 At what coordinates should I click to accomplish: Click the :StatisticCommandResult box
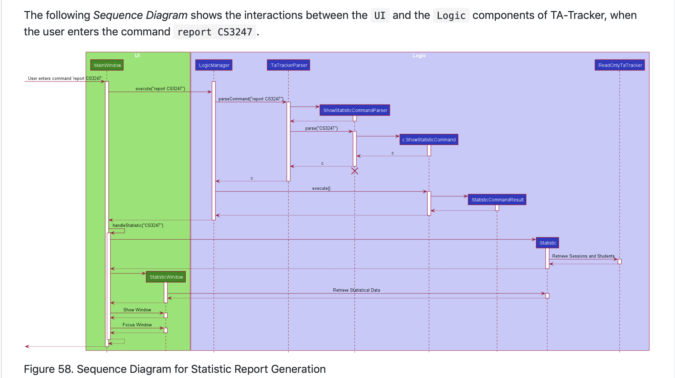click(497, 200)
